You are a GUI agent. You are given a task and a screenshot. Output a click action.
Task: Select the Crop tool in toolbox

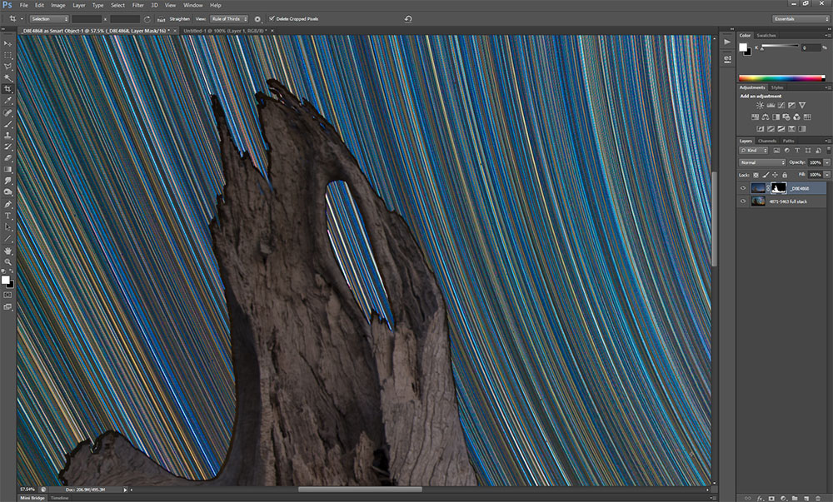(7, 89)
